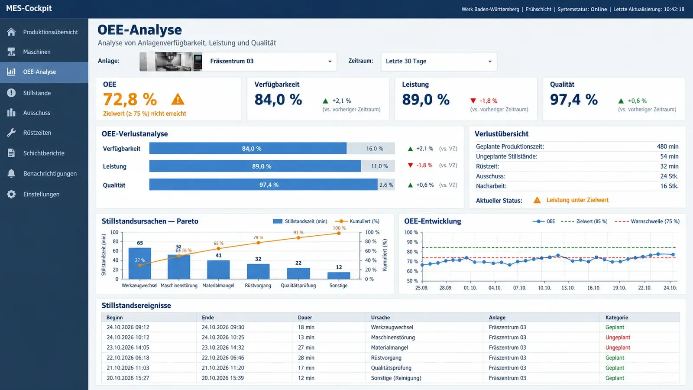The height and width of the screenshot is (390, 693).
Task: Click the blue Verfügbarkeit 84,0 % bar
Action: point(248,149)
